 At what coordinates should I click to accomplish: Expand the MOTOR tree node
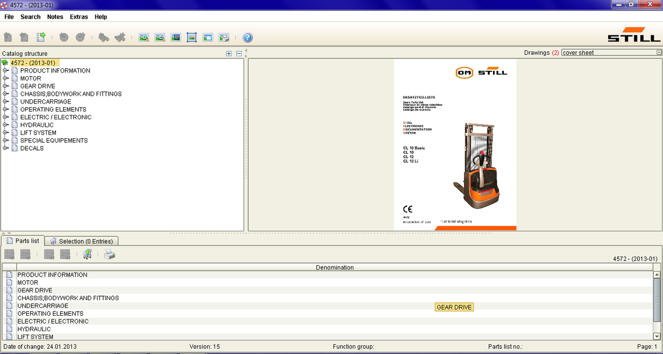coord(5,79)
